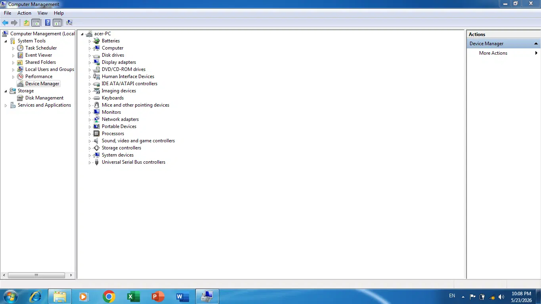This screenshot has height=304, width=541.
Task: Click the Back arrow in the toolbar
Action: tap(5, 23)
